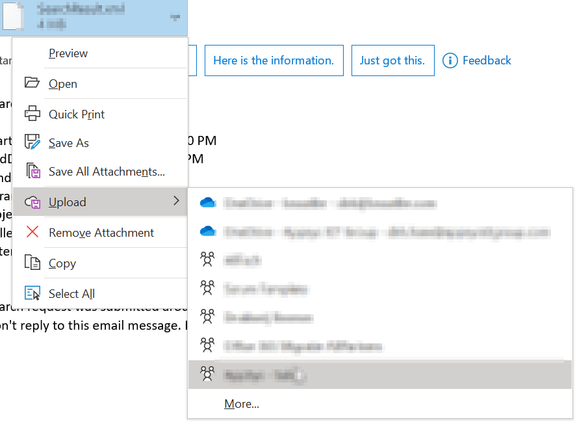Click the Save As pen icon
The image size is (588, 426).
pos(32,142)
